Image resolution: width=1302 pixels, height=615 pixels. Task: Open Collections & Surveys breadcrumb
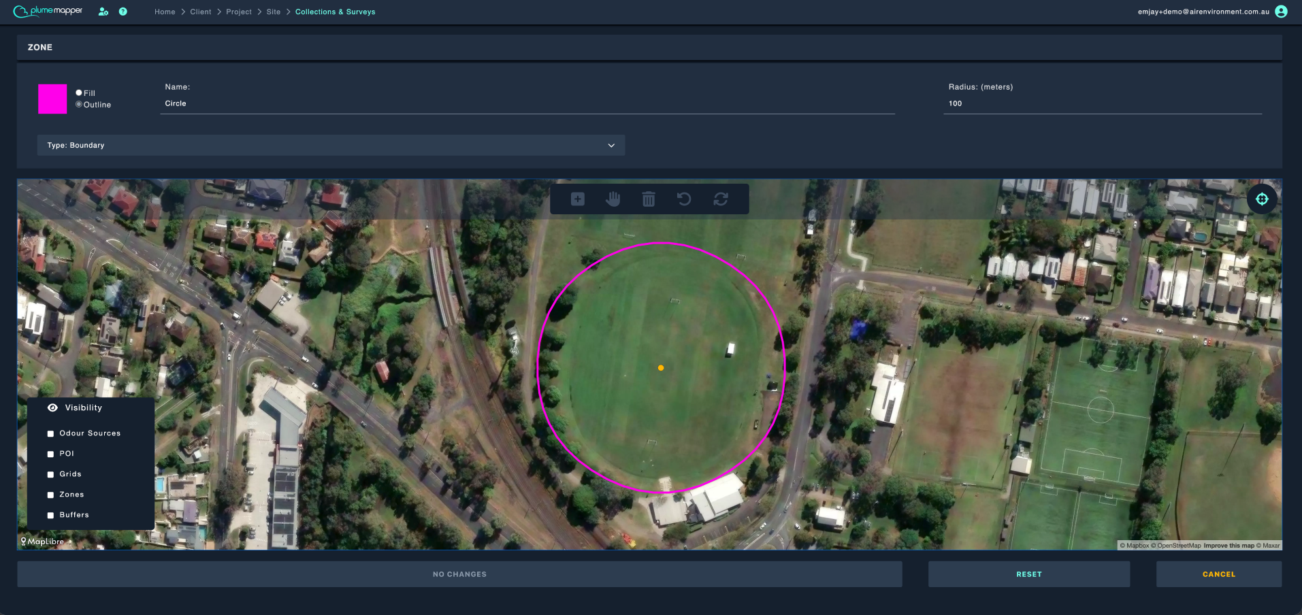pos(336,12)
